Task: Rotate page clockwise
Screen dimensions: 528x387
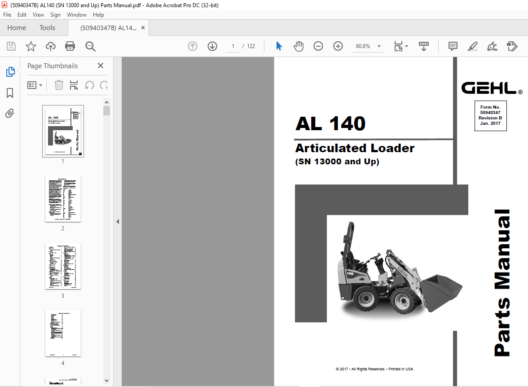Action: point(104,85)
